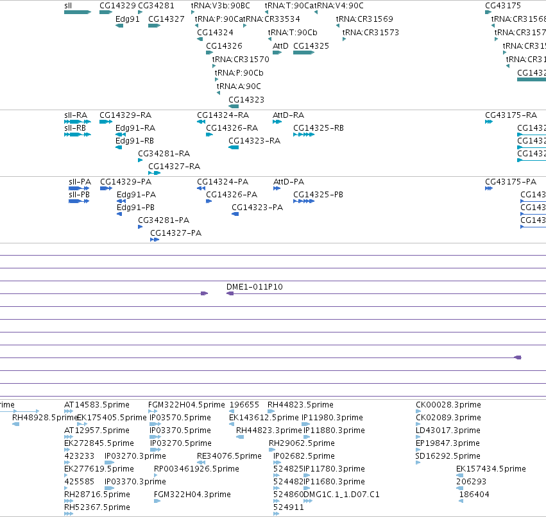
Task: Select the sll-PA protein feature
Action: pos(79,188)
